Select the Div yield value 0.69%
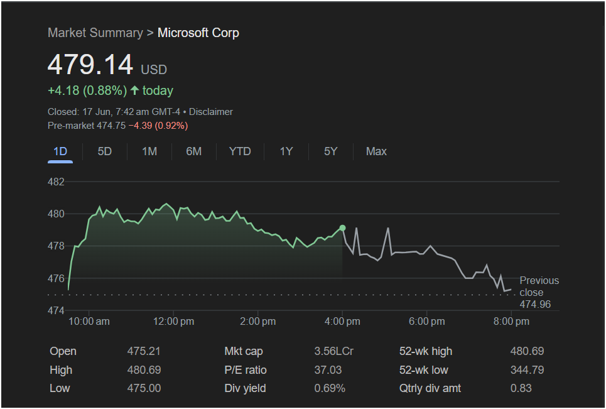The width and height of the screenshot is (606, 409). (330, 388)
